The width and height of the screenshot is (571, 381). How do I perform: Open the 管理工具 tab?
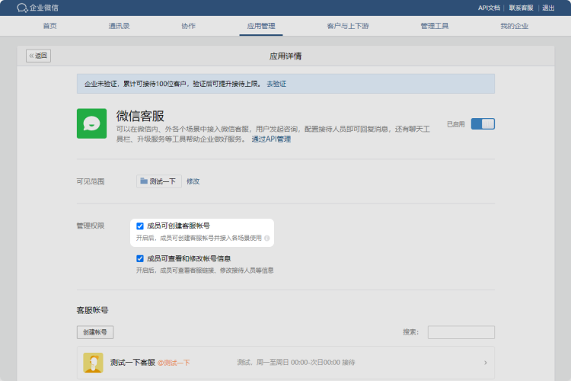(x=435, y=26)
